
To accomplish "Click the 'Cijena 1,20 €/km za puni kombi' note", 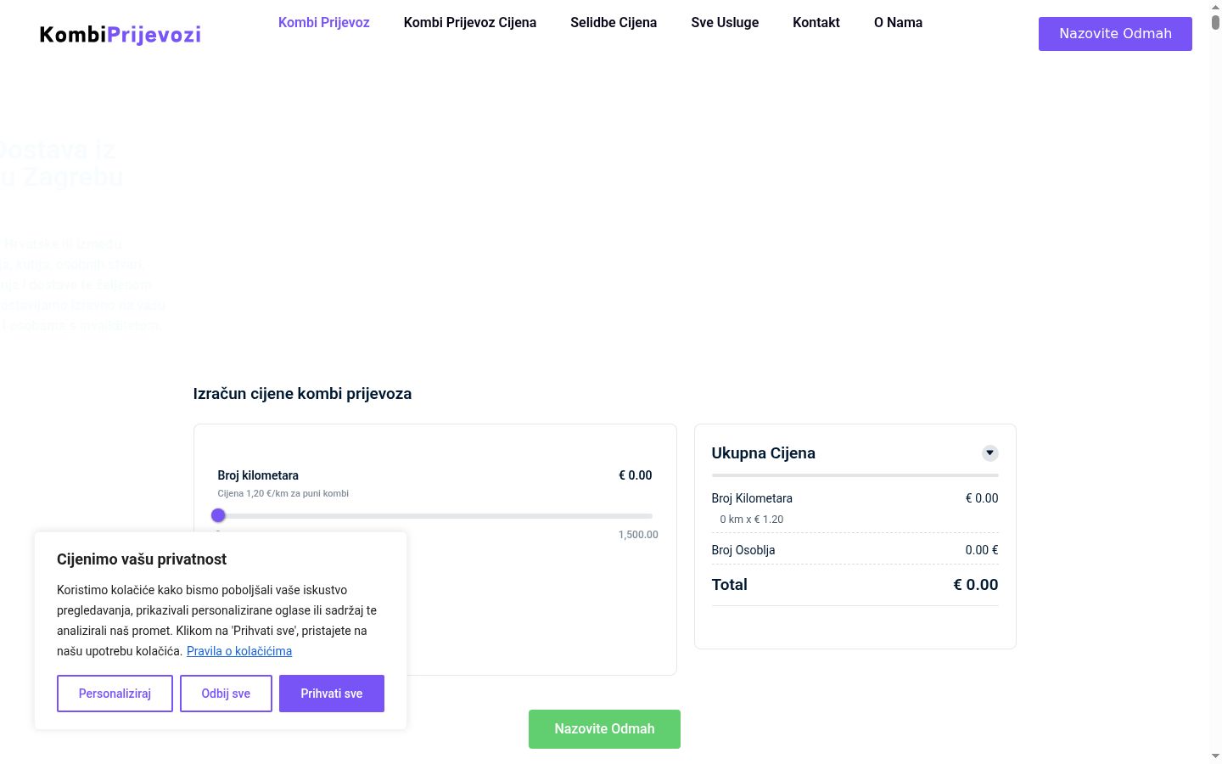I will [x=283, y=493].
